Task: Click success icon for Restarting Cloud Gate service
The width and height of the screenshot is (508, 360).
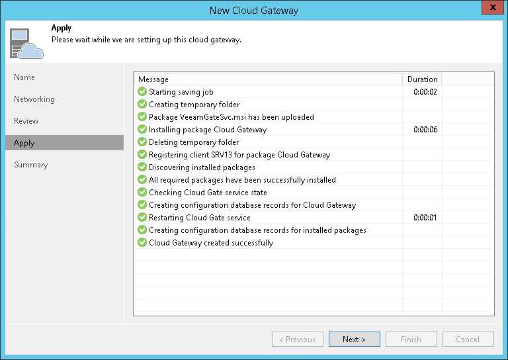Action: pos(142,218)
